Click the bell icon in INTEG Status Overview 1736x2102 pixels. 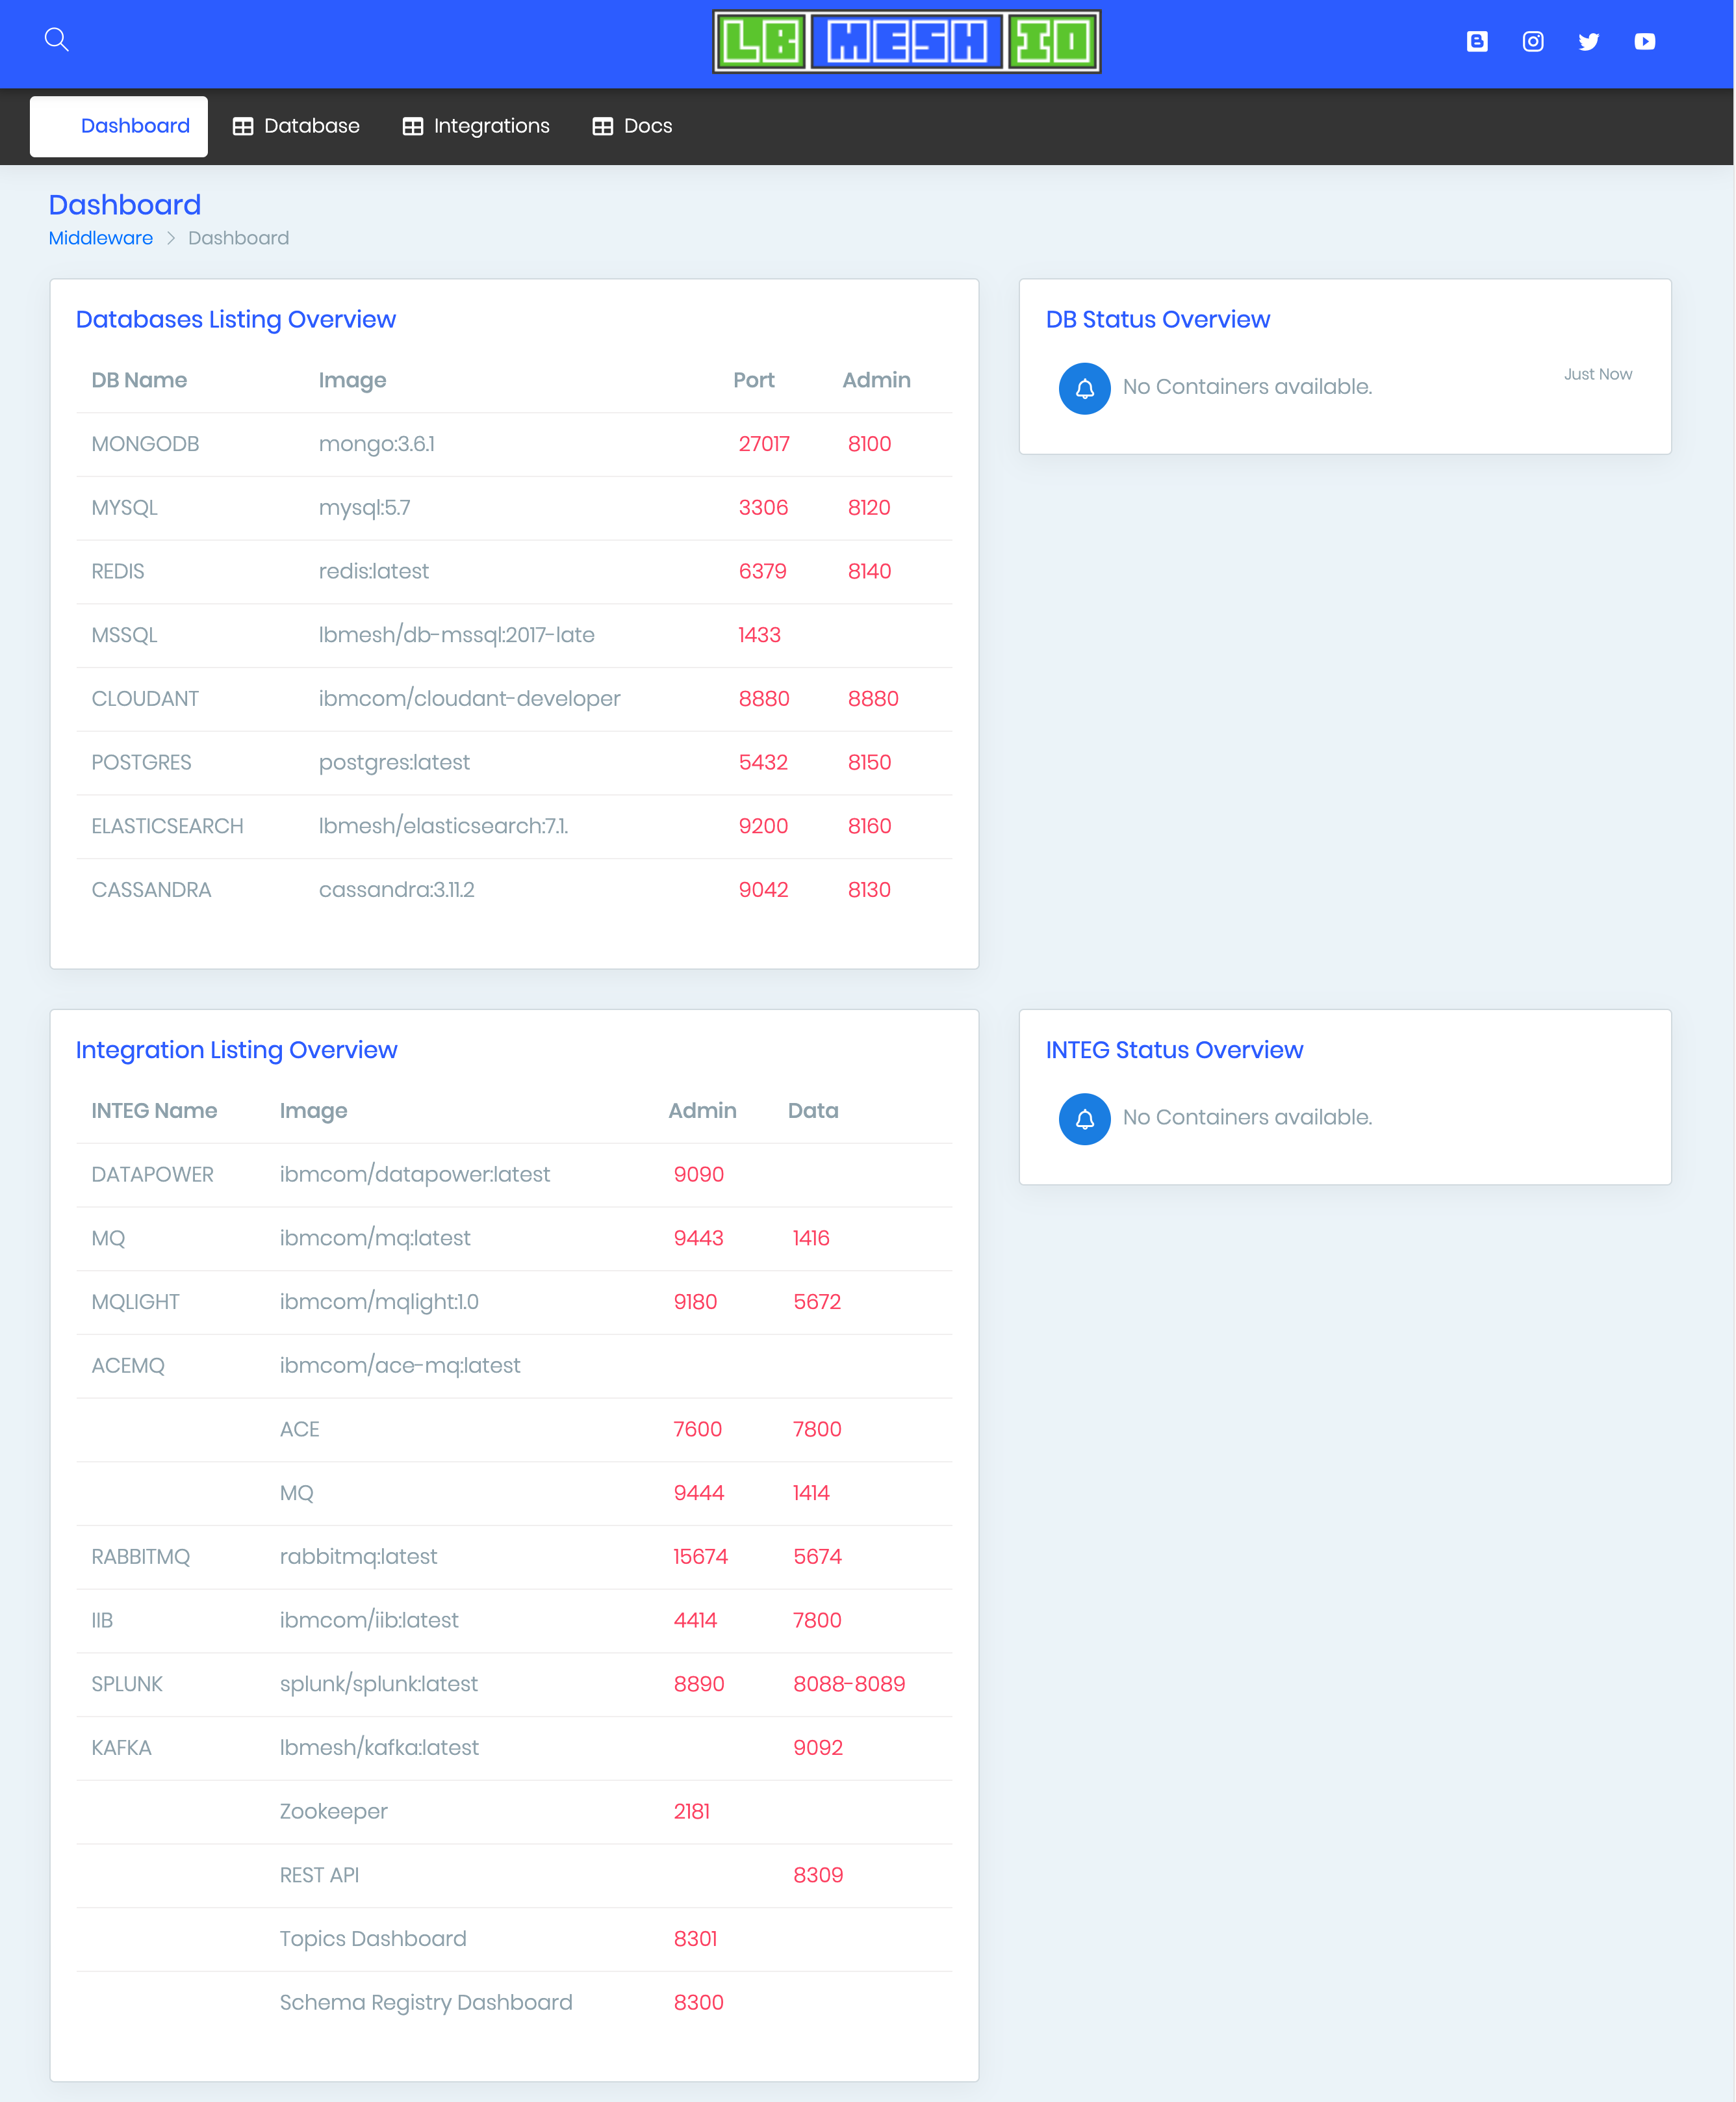(x=1084, y=1119)
